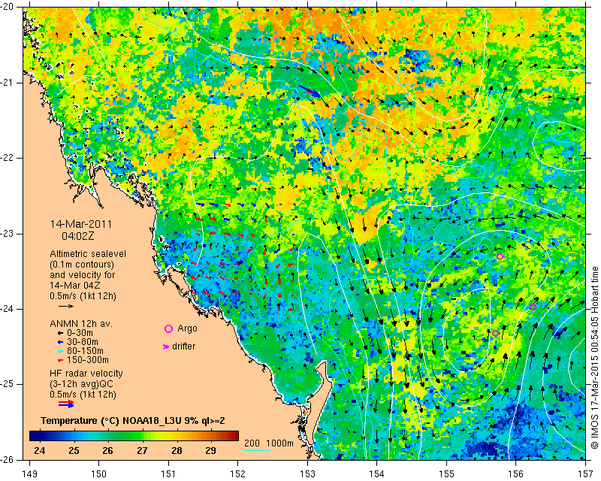Click the colorbar tick label 29
The image size is (601, 481).
[210, 451]
